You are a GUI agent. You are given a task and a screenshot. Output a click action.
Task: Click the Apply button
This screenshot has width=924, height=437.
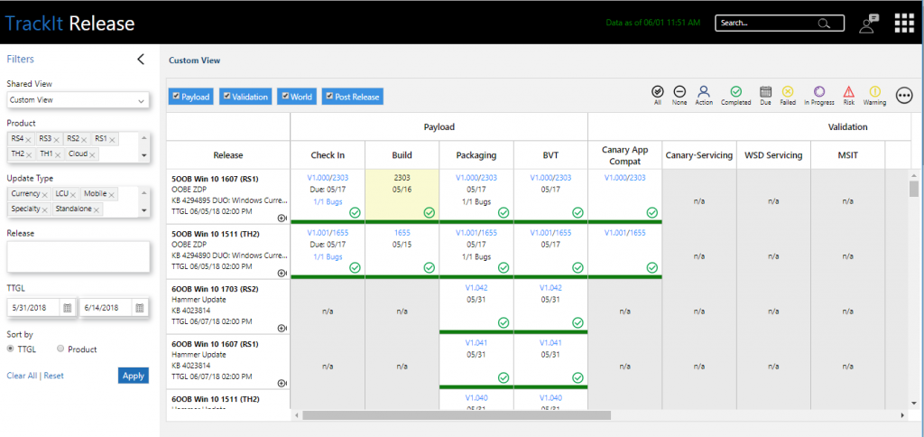point(134,376)
